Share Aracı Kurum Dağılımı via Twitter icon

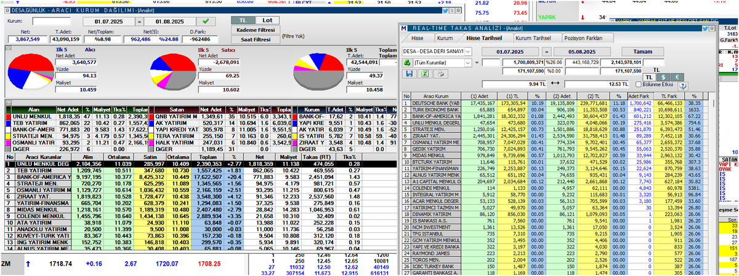[446, 11]
